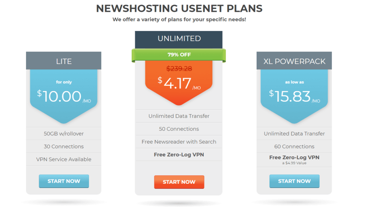Click the orange START NOW button for Unlimited

[x=179, y=182]
